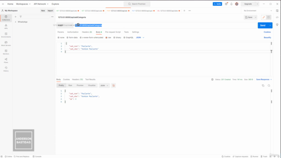Open the collections sidebar three-dot options
281x158 pixels.
52,17
